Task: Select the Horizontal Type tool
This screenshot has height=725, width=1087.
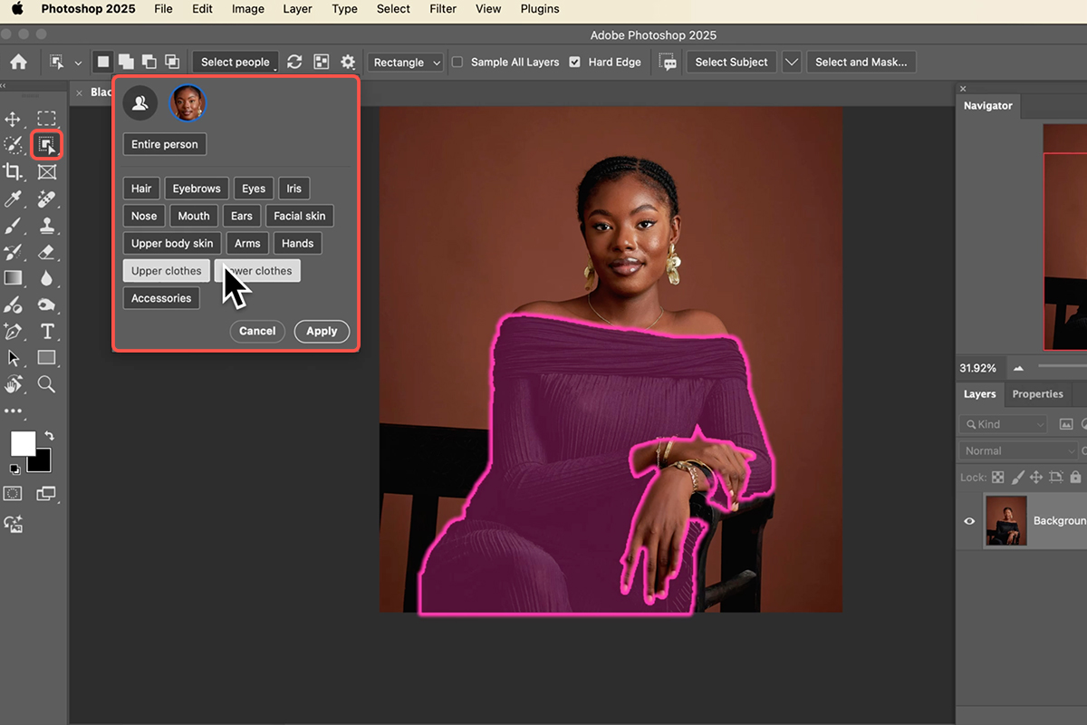Action: (x=47, y=331)
